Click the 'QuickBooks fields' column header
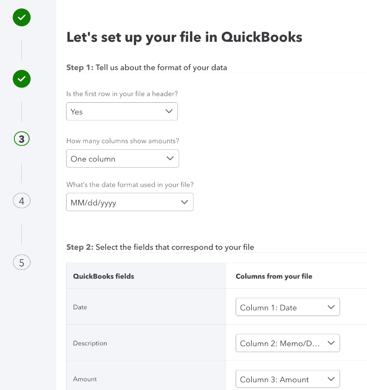367x390 pixels. click(x=103, y=276)
